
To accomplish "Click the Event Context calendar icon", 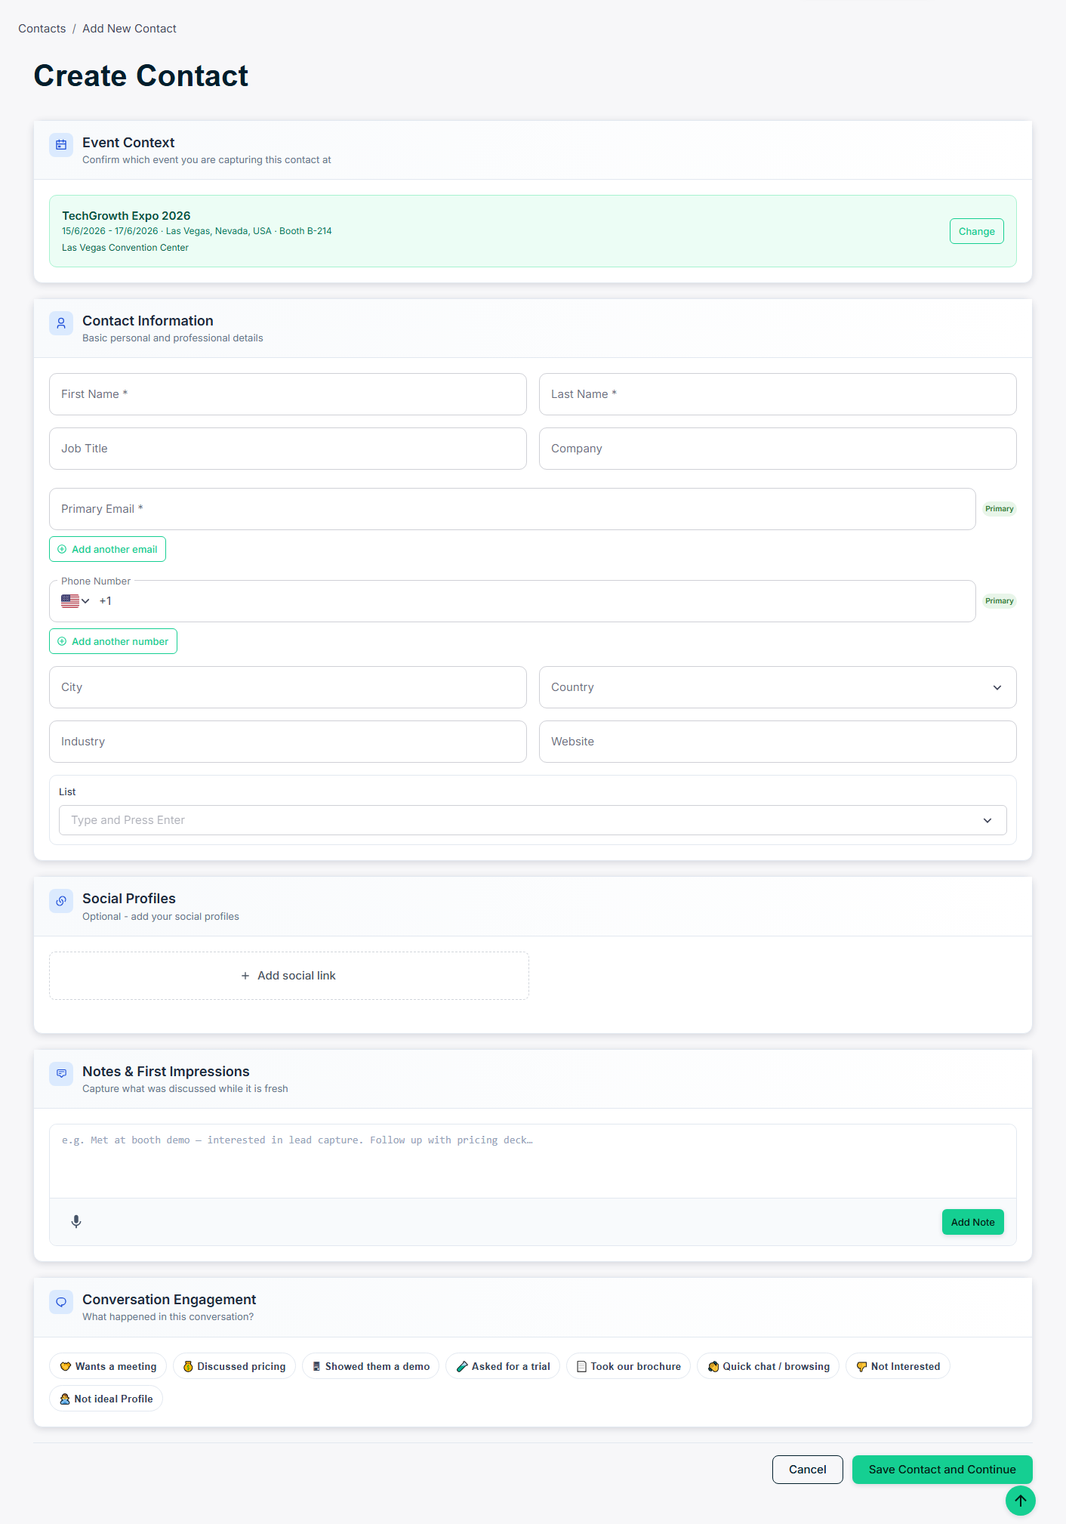I will 61,144.
